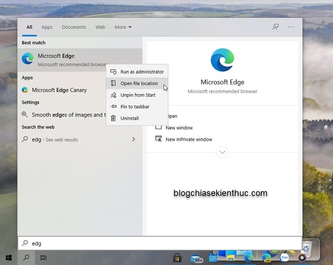Screen dimensions: 333x265
Task: Click the Pin to taskbar pin icon
Action: [x=114, y=106]
